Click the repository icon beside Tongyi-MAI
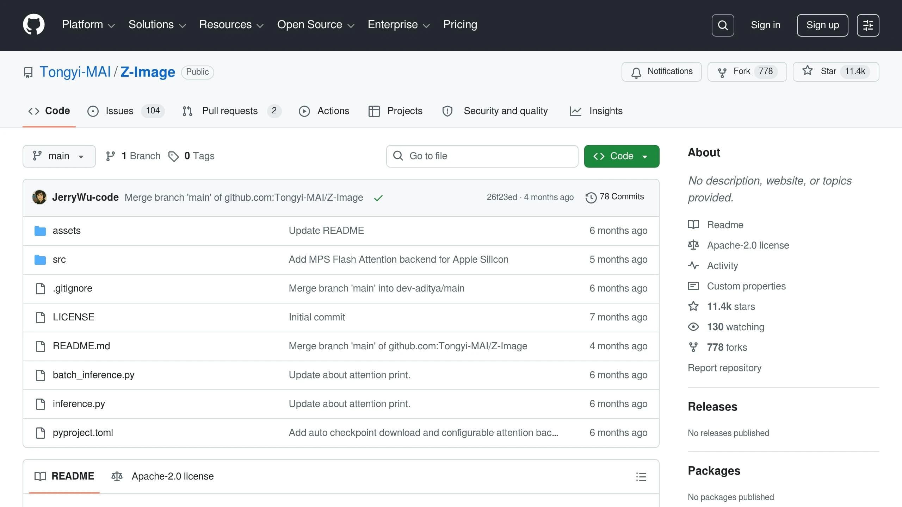Viewport: 902px width, 507px height. [x=28, y=72]
